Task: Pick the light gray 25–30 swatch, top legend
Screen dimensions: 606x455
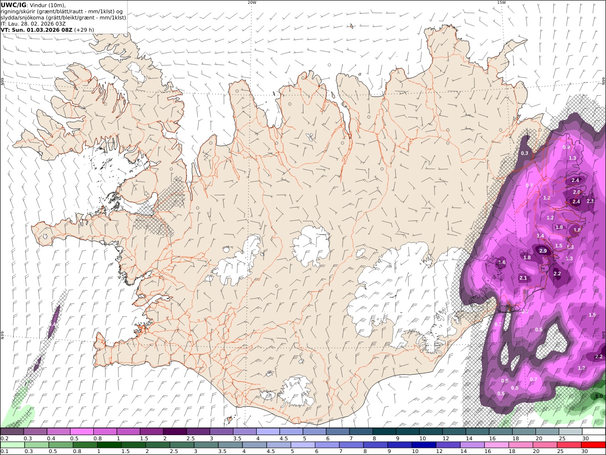Action: [570, 432]
